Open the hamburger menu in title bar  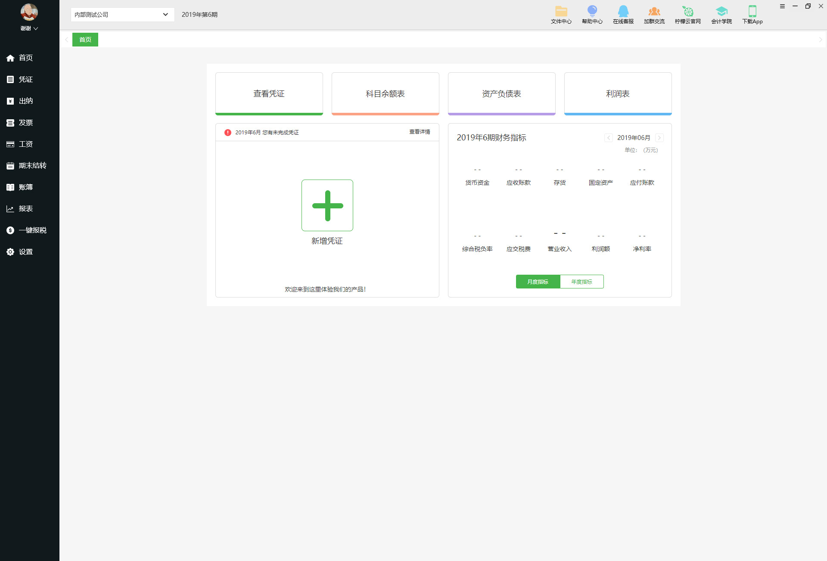pyautogui.click(x=782, y=6)
